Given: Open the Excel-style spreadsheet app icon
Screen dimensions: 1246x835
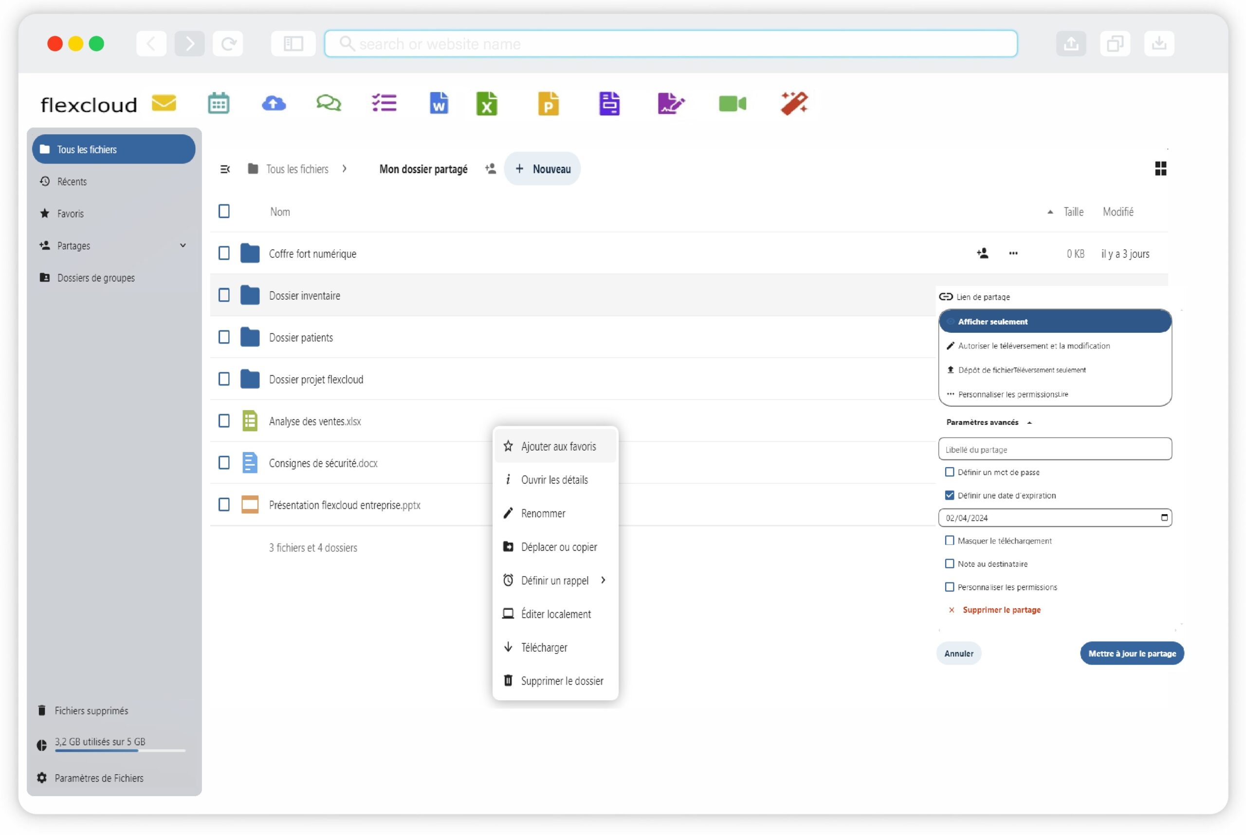Looking at the screenshot, I should (486, 103).
